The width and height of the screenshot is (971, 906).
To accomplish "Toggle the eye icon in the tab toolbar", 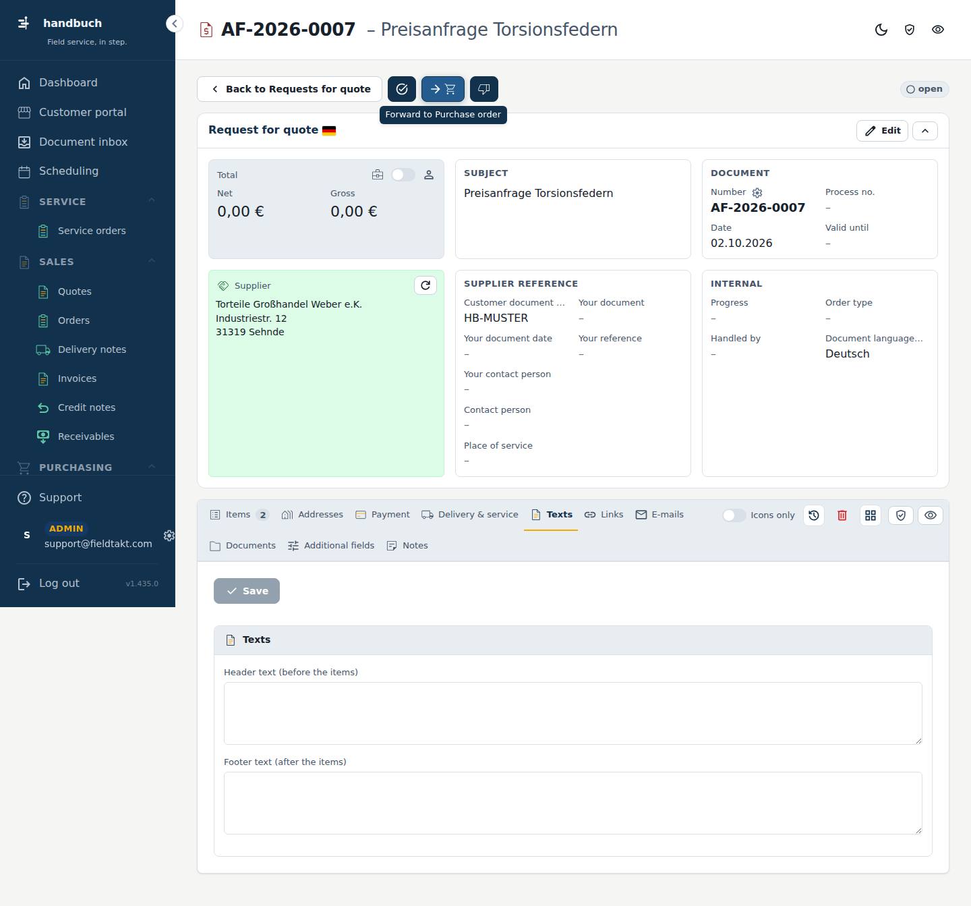I will click(931, 515).
